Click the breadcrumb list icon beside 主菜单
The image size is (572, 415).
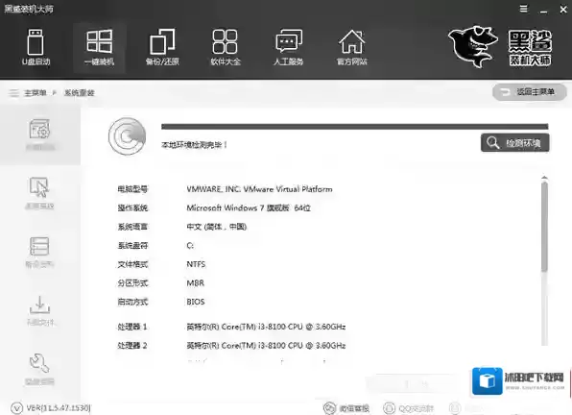point(13,93)
